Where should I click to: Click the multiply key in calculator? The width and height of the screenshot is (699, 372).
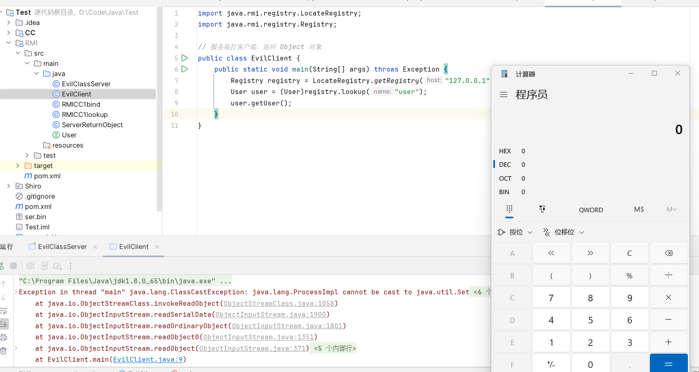pyautogui.click(x=669, y=298)
